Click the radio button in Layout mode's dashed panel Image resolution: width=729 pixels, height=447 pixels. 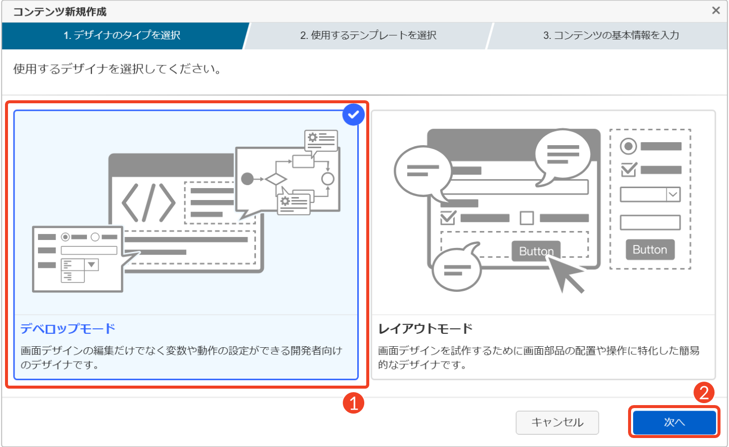pyautogui.click(x=628, y=146)
